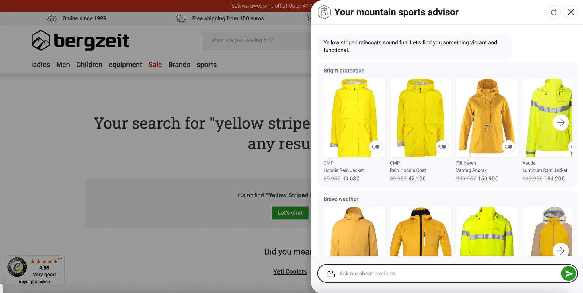The image size is (583, 293).
Task: Click the 150.95€ price text
Action: pos(488,179)
